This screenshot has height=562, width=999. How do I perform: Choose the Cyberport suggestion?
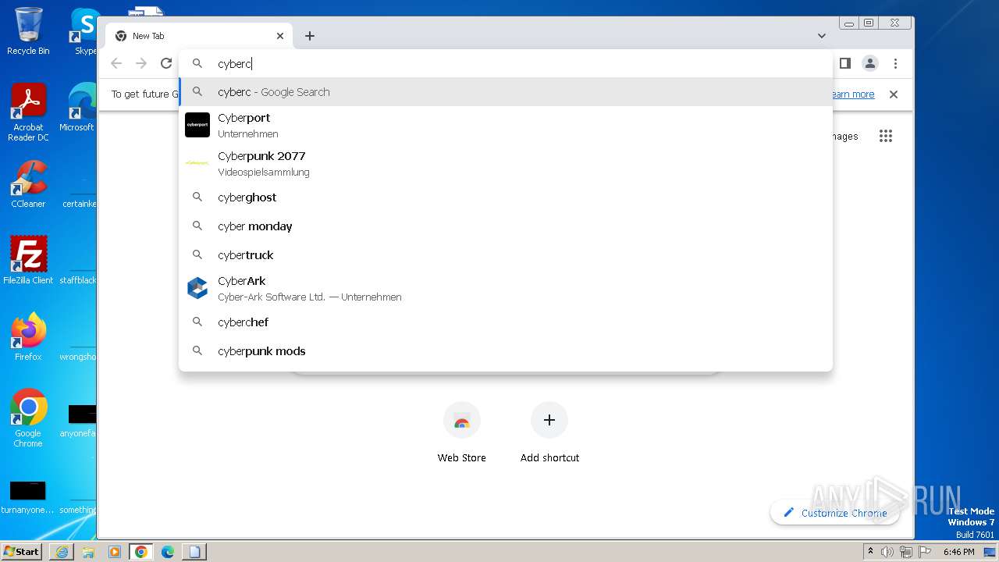click(x=506, y=125)
